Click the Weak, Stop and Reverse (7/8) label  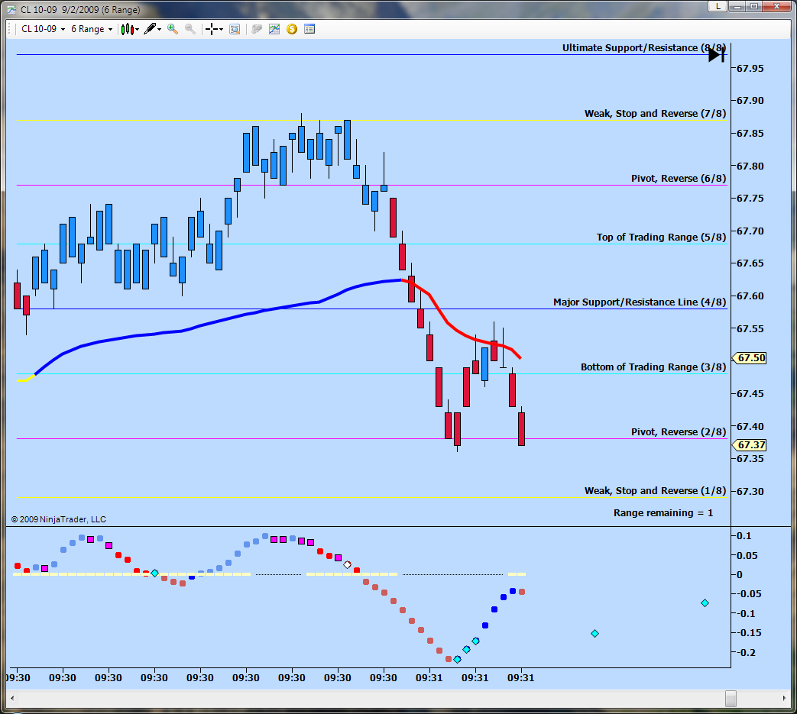655,113
